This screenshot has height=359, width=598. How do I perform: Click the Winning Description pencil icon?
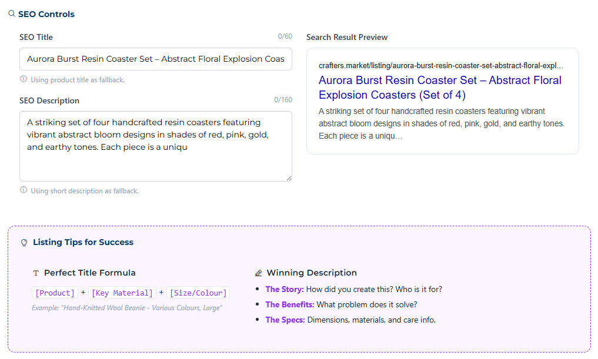[259, 273]
